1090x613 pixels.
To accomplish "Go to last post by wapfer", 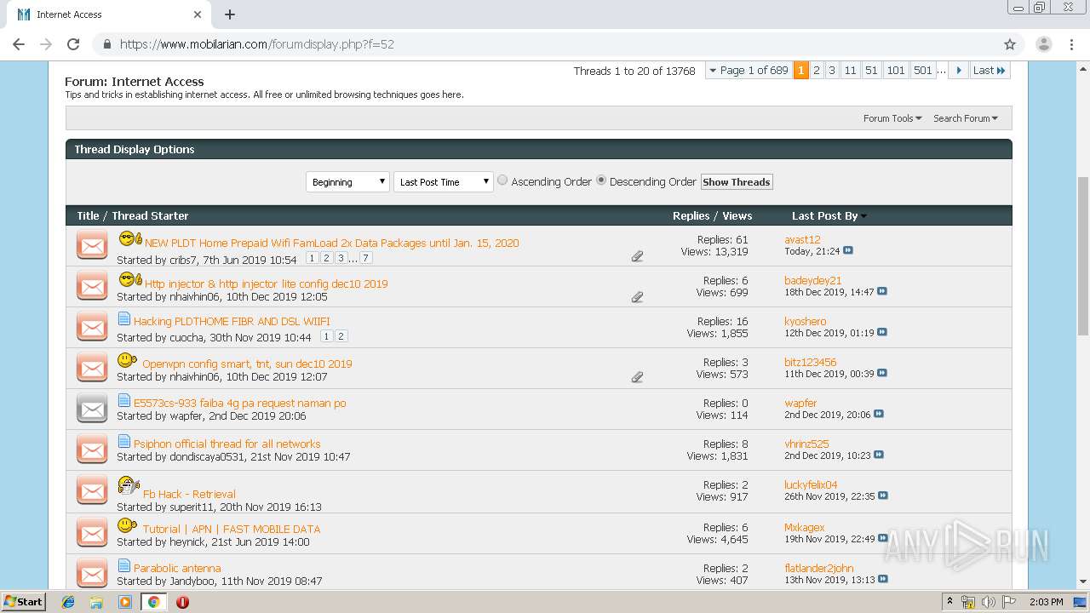I will 879,415.
